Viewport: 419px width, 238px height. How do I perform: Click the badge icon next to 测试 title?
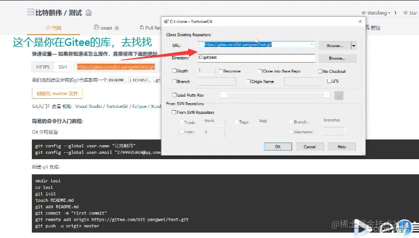[x=89, y=13]
